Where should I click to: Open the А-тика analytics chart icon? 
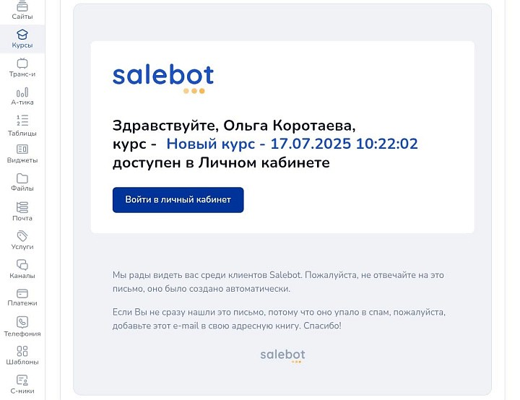click(22, 92)
